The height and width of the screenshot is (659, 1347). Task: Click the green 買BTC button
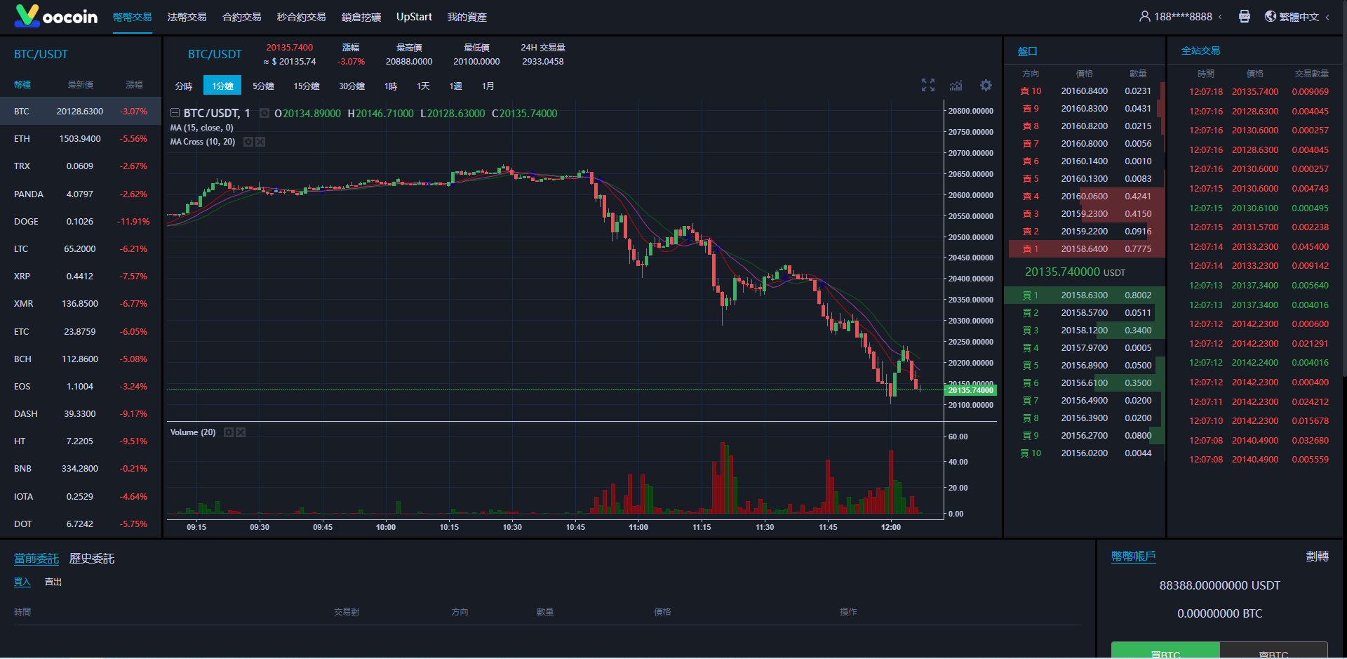(1165, 651)
